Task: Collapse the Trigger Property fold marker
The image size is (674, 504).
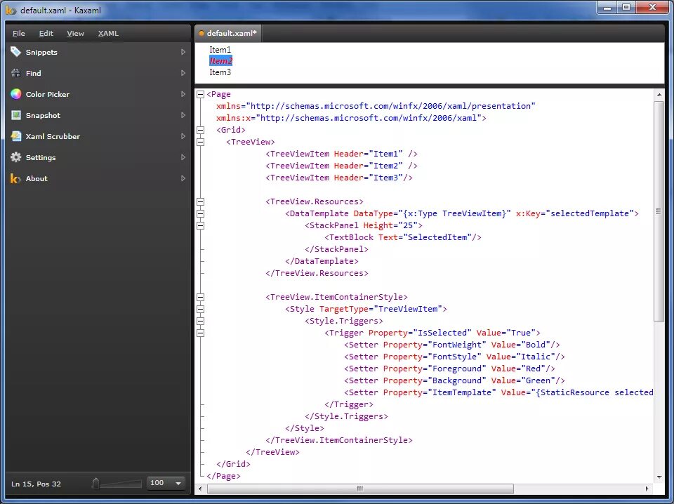Action: 200,333
